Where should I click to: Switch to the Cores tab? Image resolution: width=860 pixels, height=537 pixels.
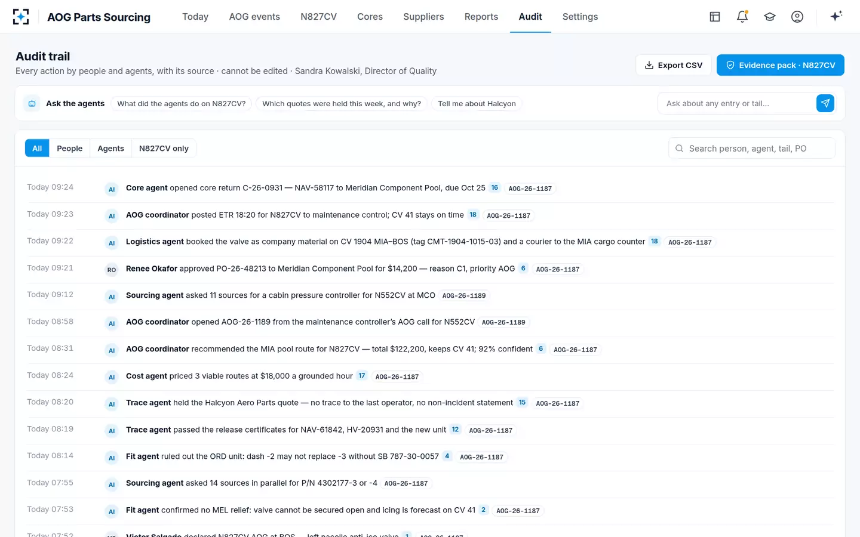pyautogui.click(x=370, y=17)
